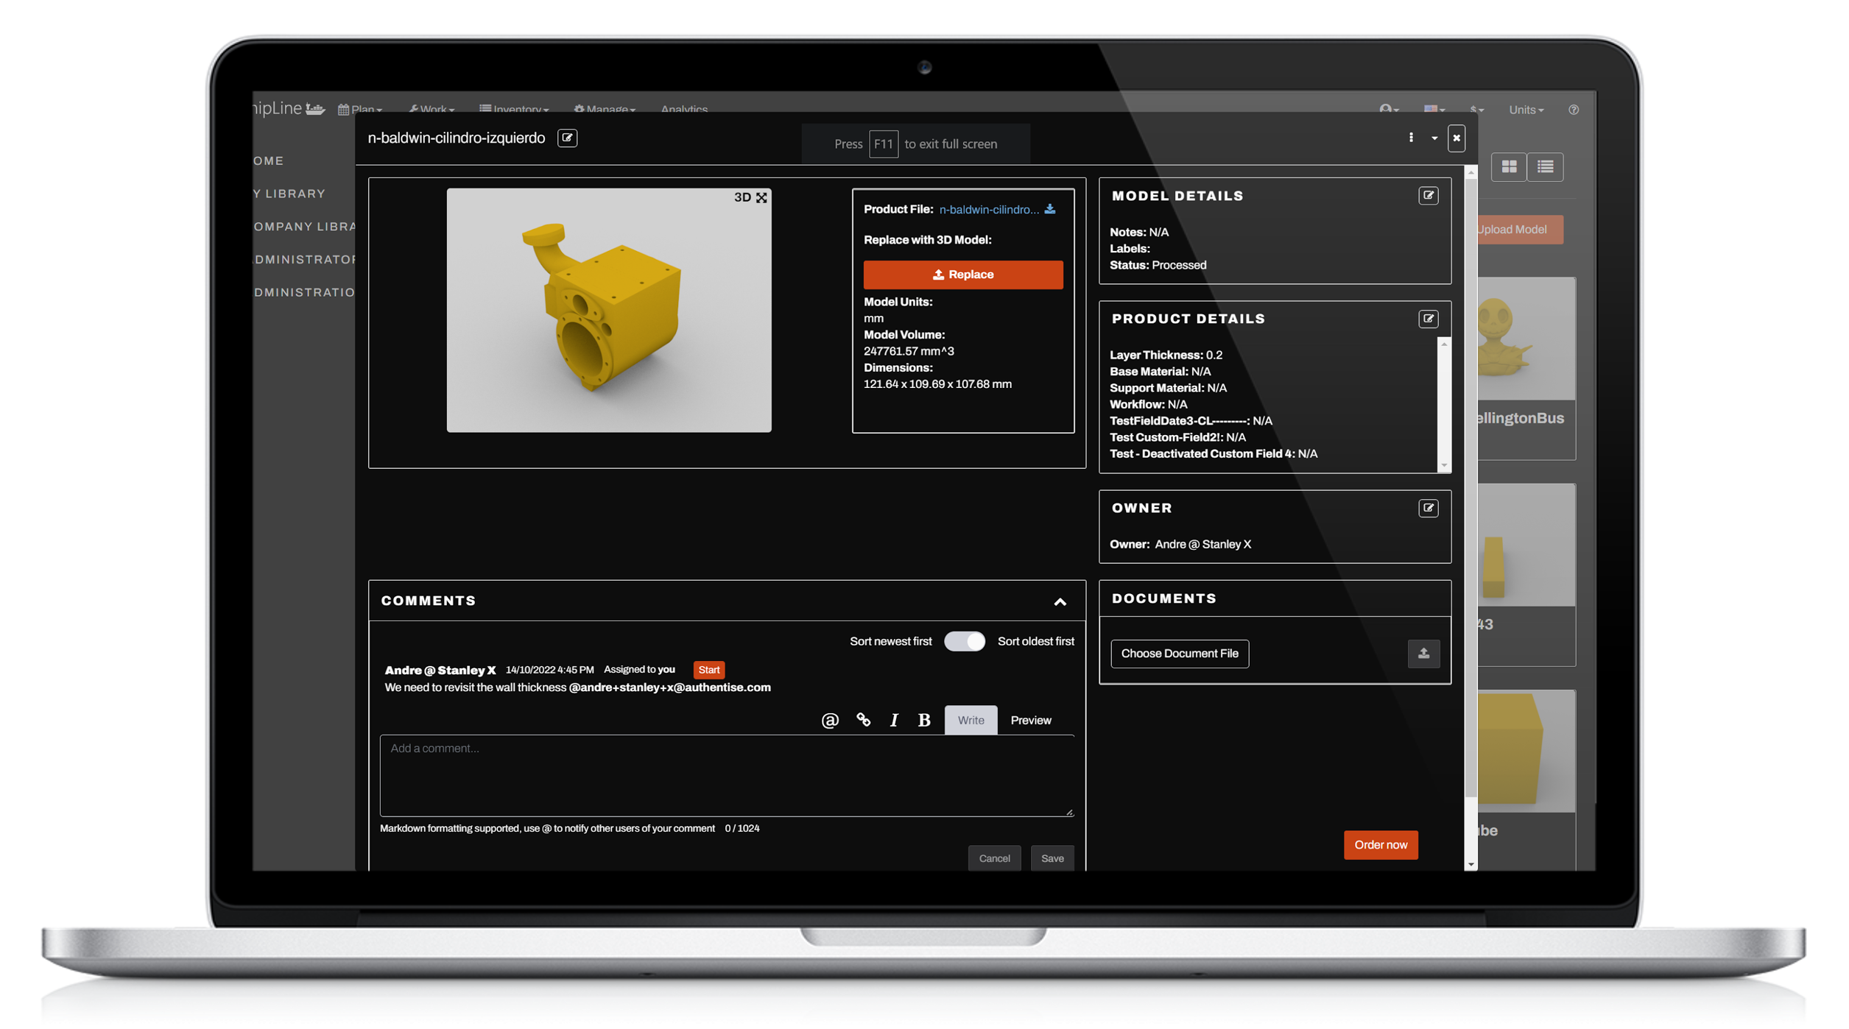Download the product file via download icon
The image size is (1849, 1029).
[1050, 210]
